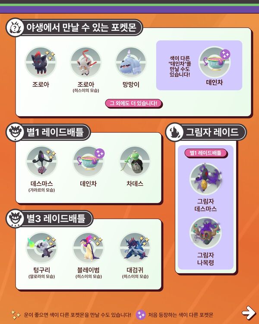Click the 별3 레이드배틀 header
Image resolution: width=259 pixels, height=324 pixels.
(49, 219)
